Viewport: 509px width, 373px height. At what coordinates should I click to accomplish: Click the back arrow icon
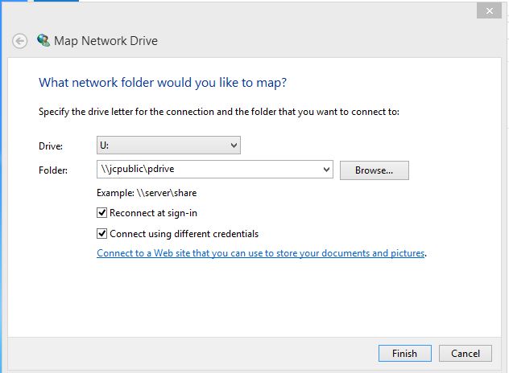pos(19,41)
